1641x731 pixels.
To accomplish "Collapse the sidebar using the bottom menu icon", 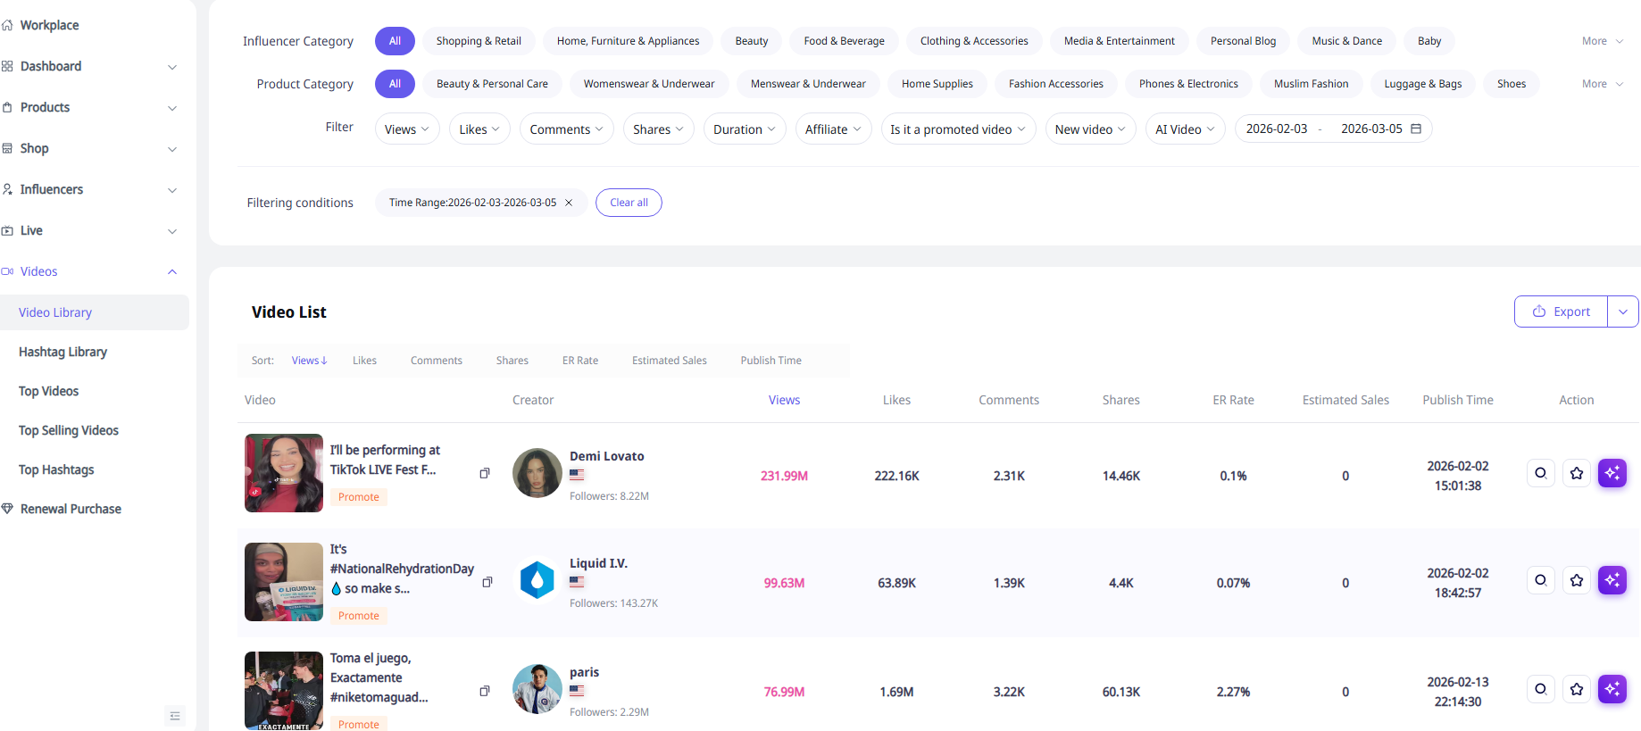I will tap(175, 716).
